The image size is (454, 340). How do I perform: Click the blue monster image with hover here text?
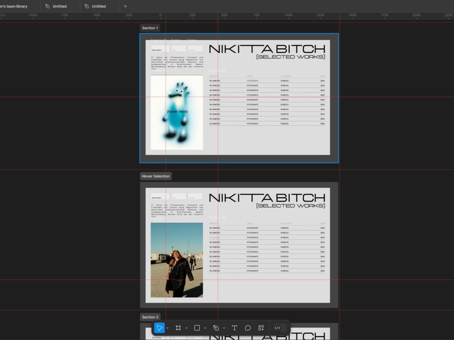177,113
